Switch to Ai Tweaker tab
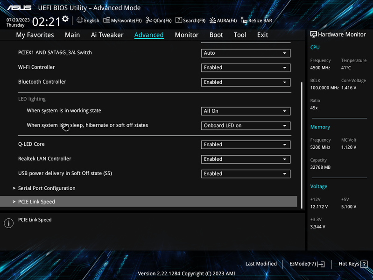This screenshot has height=280, width=373. pos(107,35)
